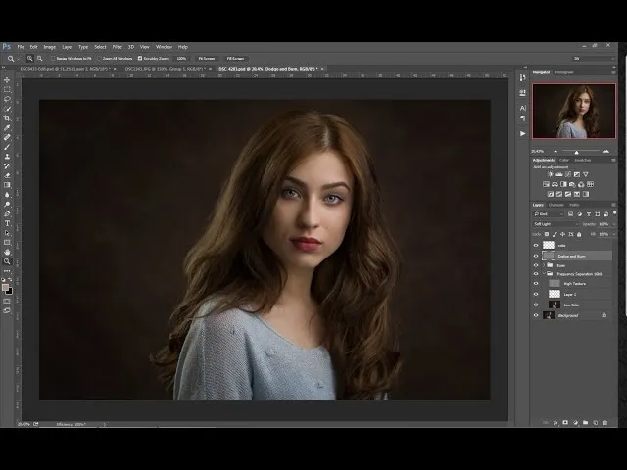
Task: Open the Navigator panel menu
Action: 613,72
